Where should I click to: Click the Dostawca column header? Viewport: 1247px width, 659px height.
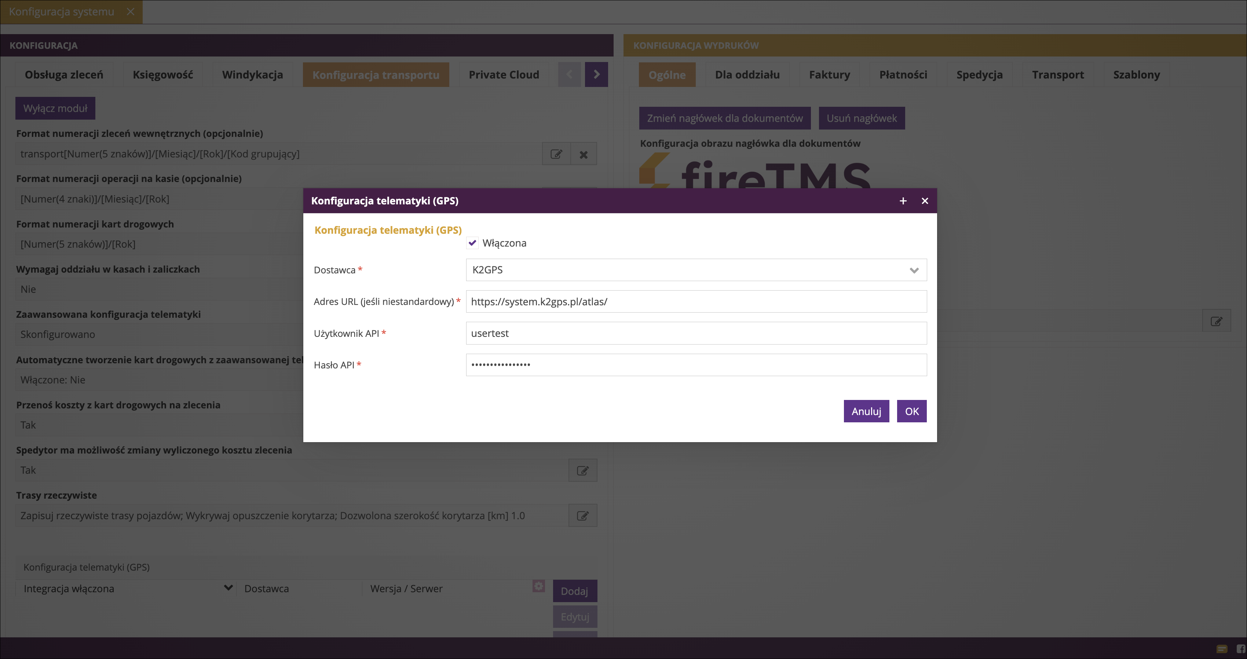click(x=299, y=589)
